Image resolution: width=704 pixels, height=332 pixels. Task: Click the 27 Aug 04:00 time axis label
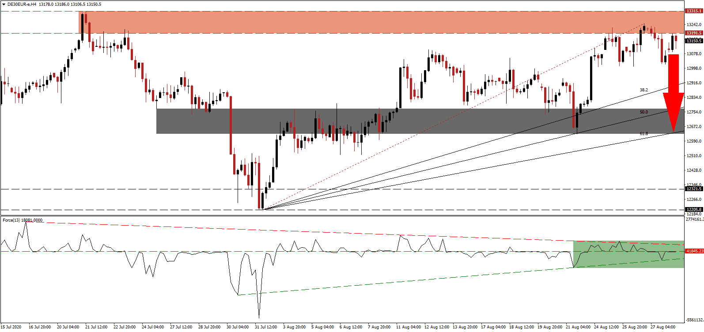click(663, 327)
